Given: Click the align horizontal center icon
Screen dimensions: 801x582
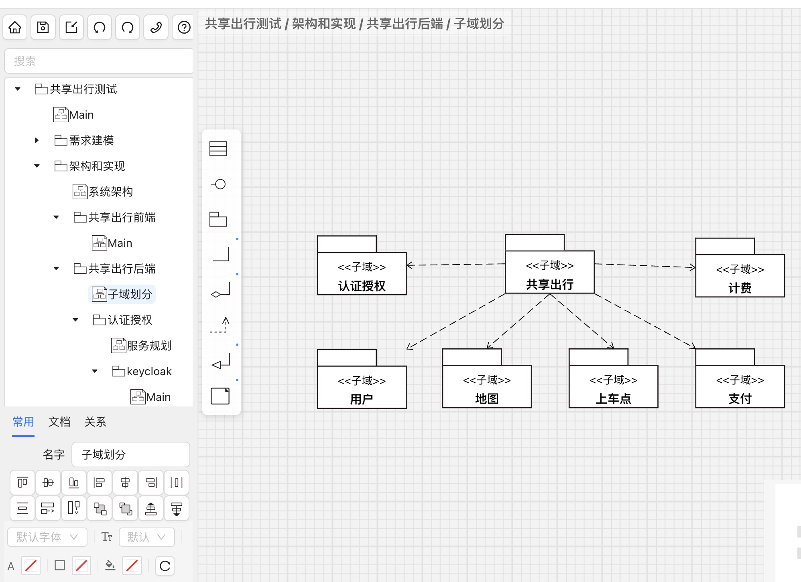Looking at the screenshot, I should (125, 483).
